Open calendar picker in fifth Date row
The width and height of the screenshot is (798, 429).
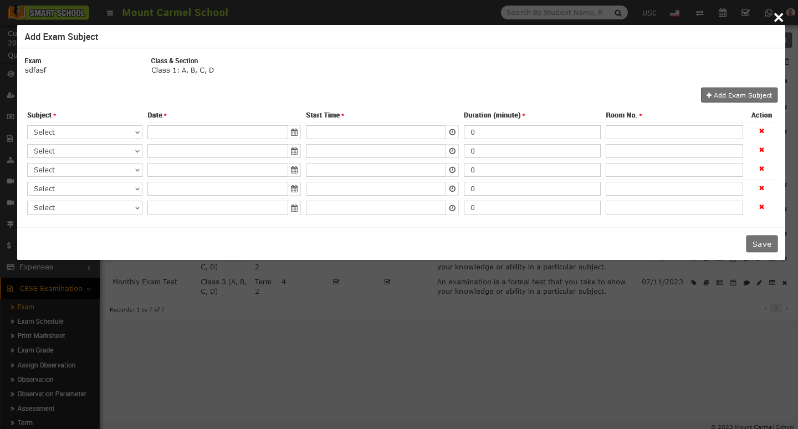[294, 208]
